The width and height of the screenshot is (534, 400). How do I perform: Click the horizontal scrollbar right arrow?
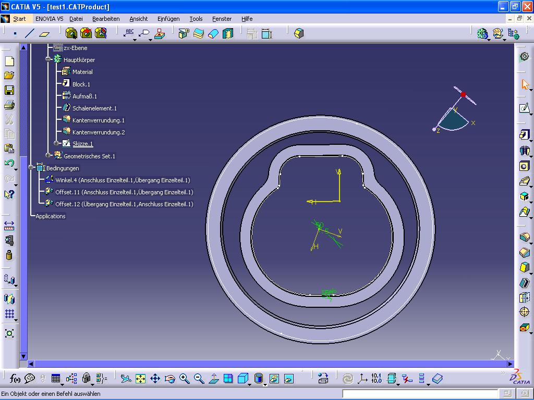click(x=510, y=364)
